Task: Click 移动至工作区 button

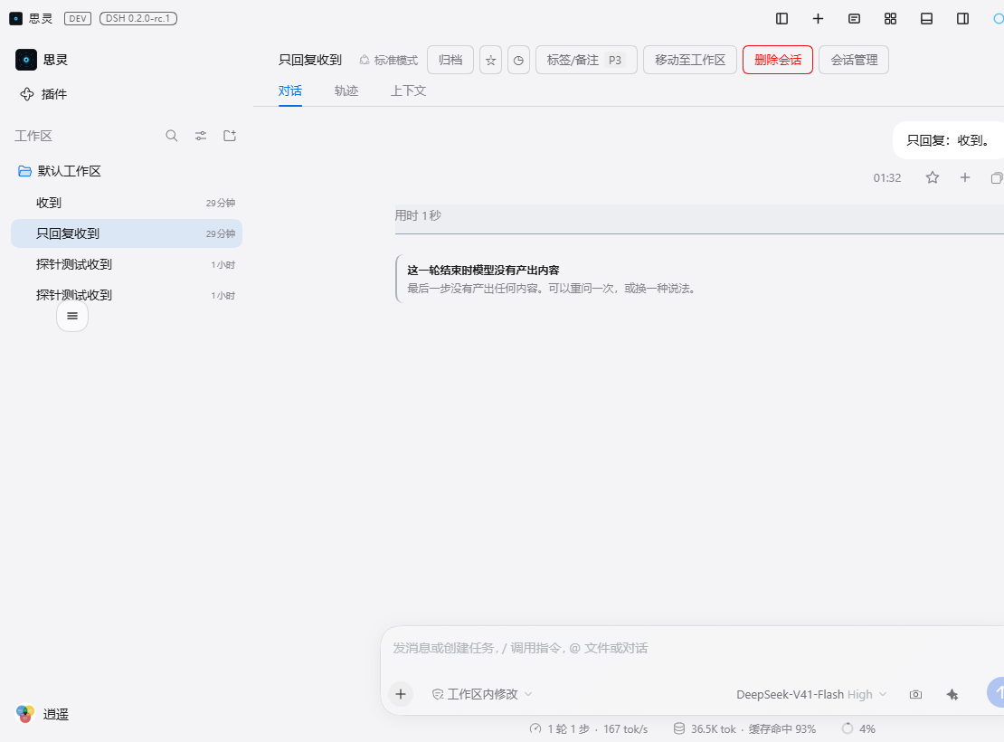Action: tap(690, 60)
